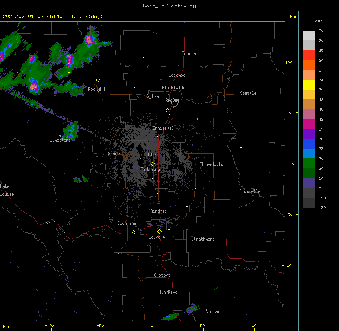Select the light blue swatch above 30 in the legend

(x=309, y=153)
